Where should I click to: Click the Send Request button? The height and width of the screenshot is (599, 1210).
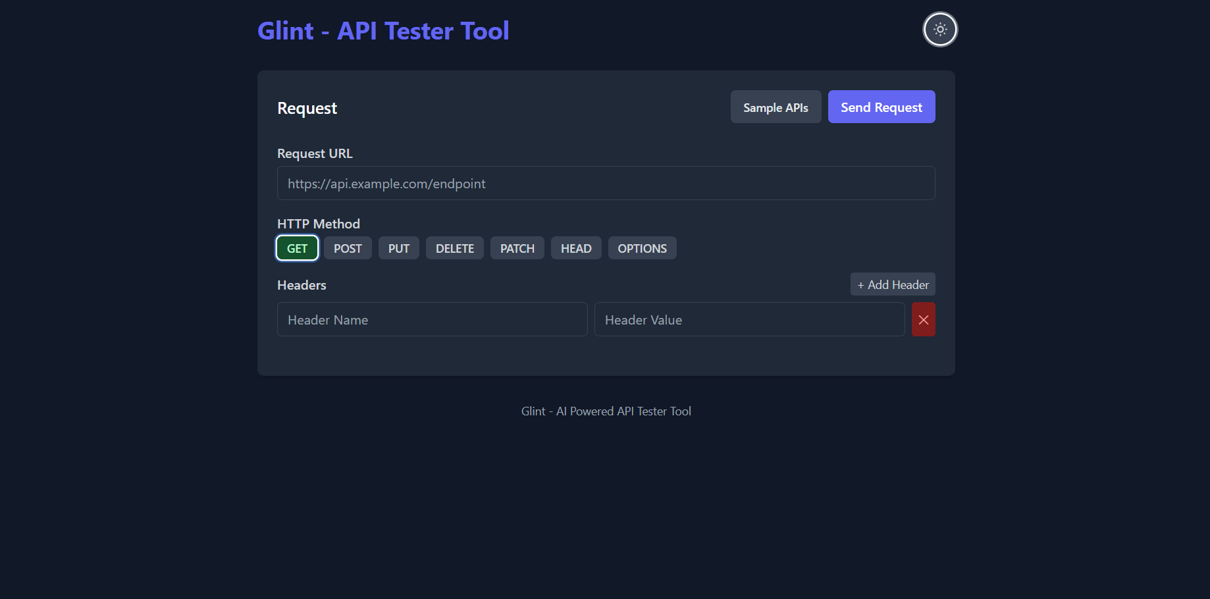pos(881,107)
